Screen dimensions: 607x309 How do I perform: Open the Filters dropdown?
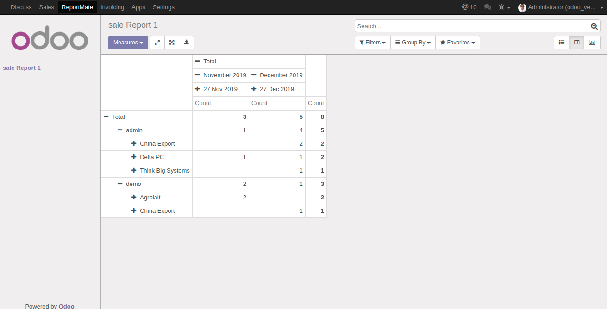tap(373, 43)
